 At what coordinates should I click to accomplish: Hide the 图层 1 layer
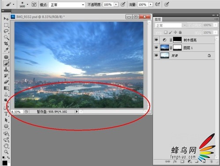click(157, 48)
